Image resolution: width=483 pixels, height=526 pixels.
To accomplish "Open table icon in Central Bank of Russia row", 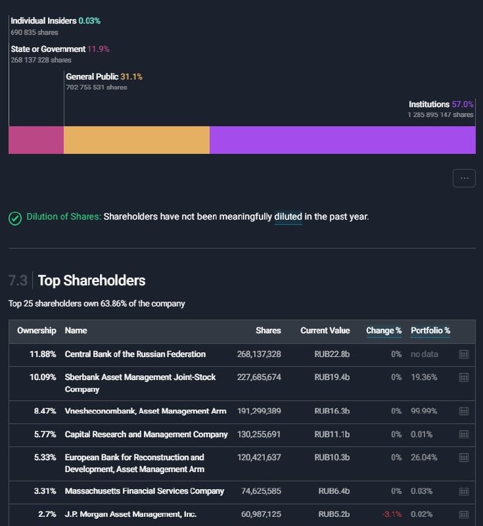I will pyautogui.click(x=463, y=354).
